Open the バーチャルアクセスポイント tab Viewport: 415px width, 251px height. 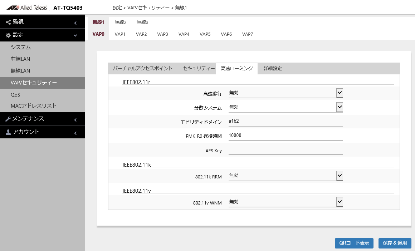(143, 69)
